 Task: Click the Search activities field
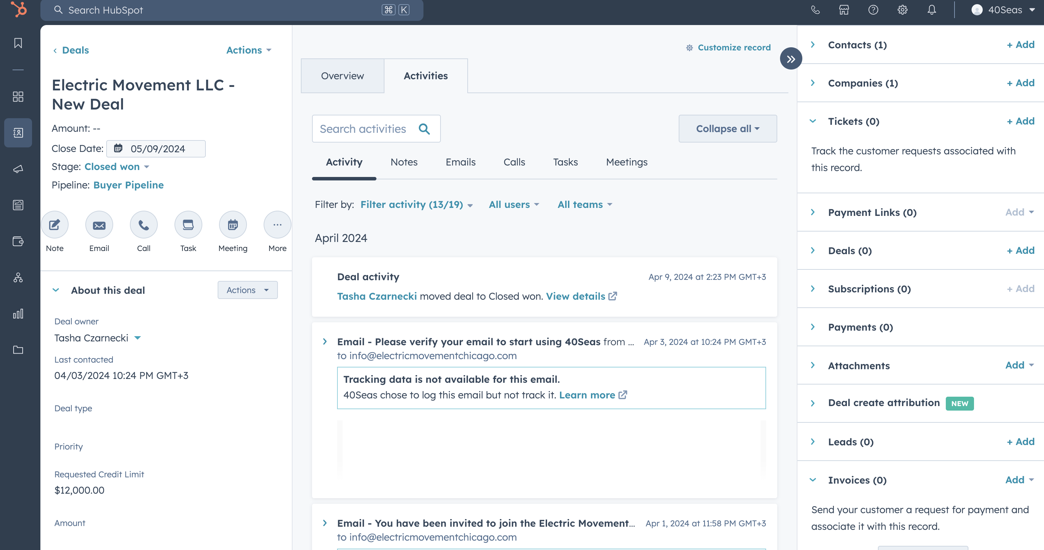coord(363,129)
